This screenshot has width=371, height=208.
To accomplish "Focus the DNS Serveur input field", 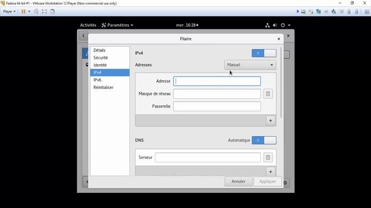I will pyautogui.click(x=208, y=158).
